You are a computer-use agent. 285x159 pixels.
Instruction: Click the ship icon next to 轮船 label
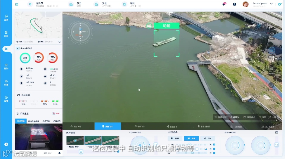click(x=149, y=26)
